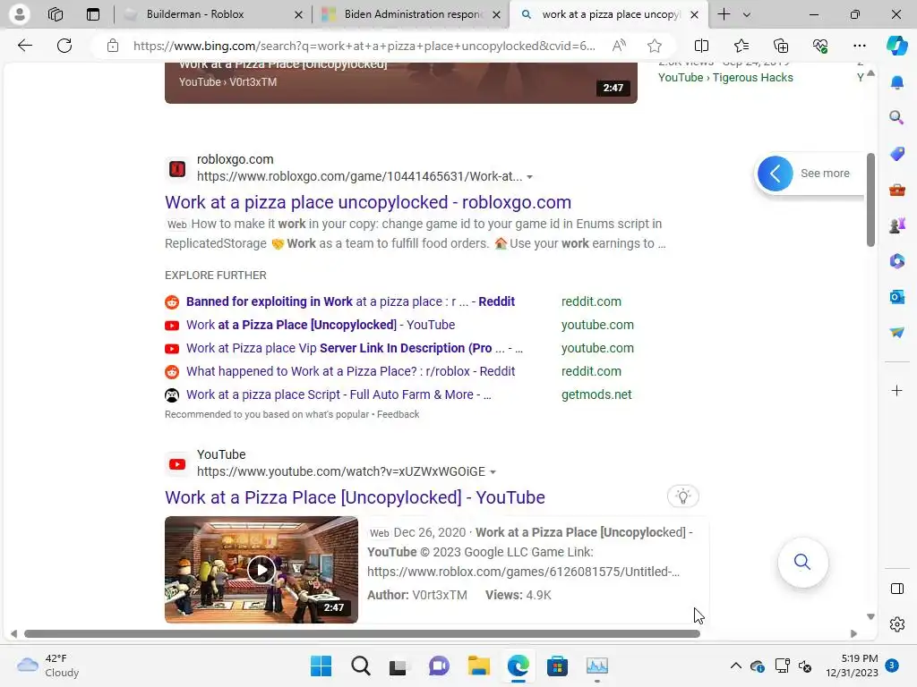Open the sidebar search icon
This screenshot has width=917, height=687.
tap(896, 117)
